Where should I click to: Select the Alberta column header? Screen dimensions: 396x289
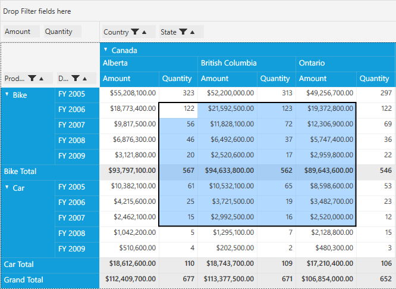click(116, 63)
